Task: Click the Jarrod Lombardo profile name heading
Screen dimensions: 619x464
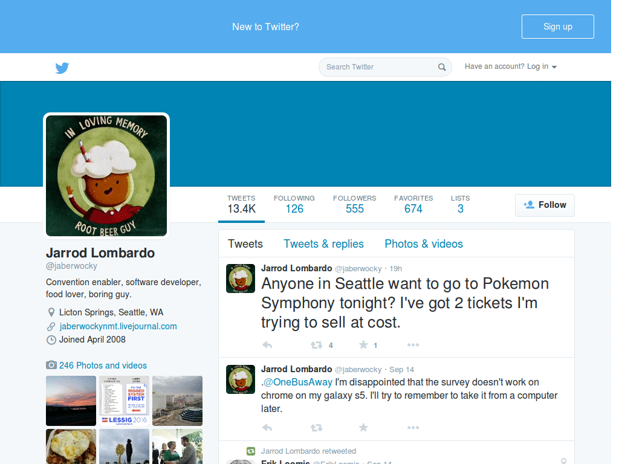Action: [x=100, y=253]
